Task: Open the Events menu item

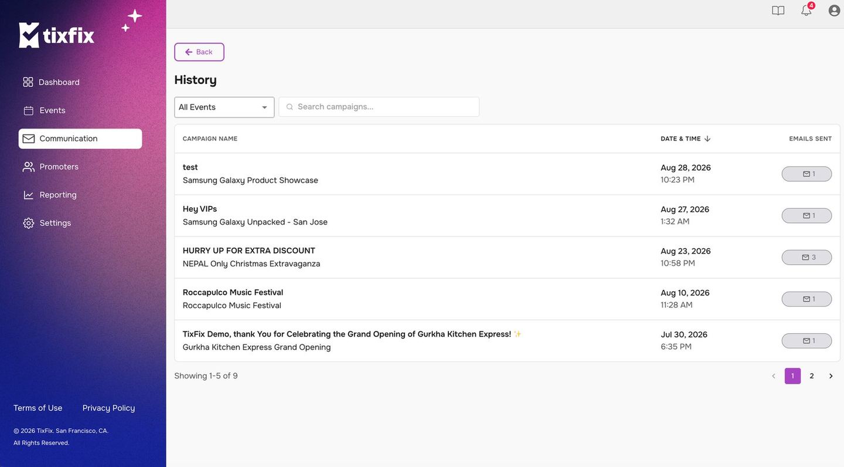Action: [80, 110]
